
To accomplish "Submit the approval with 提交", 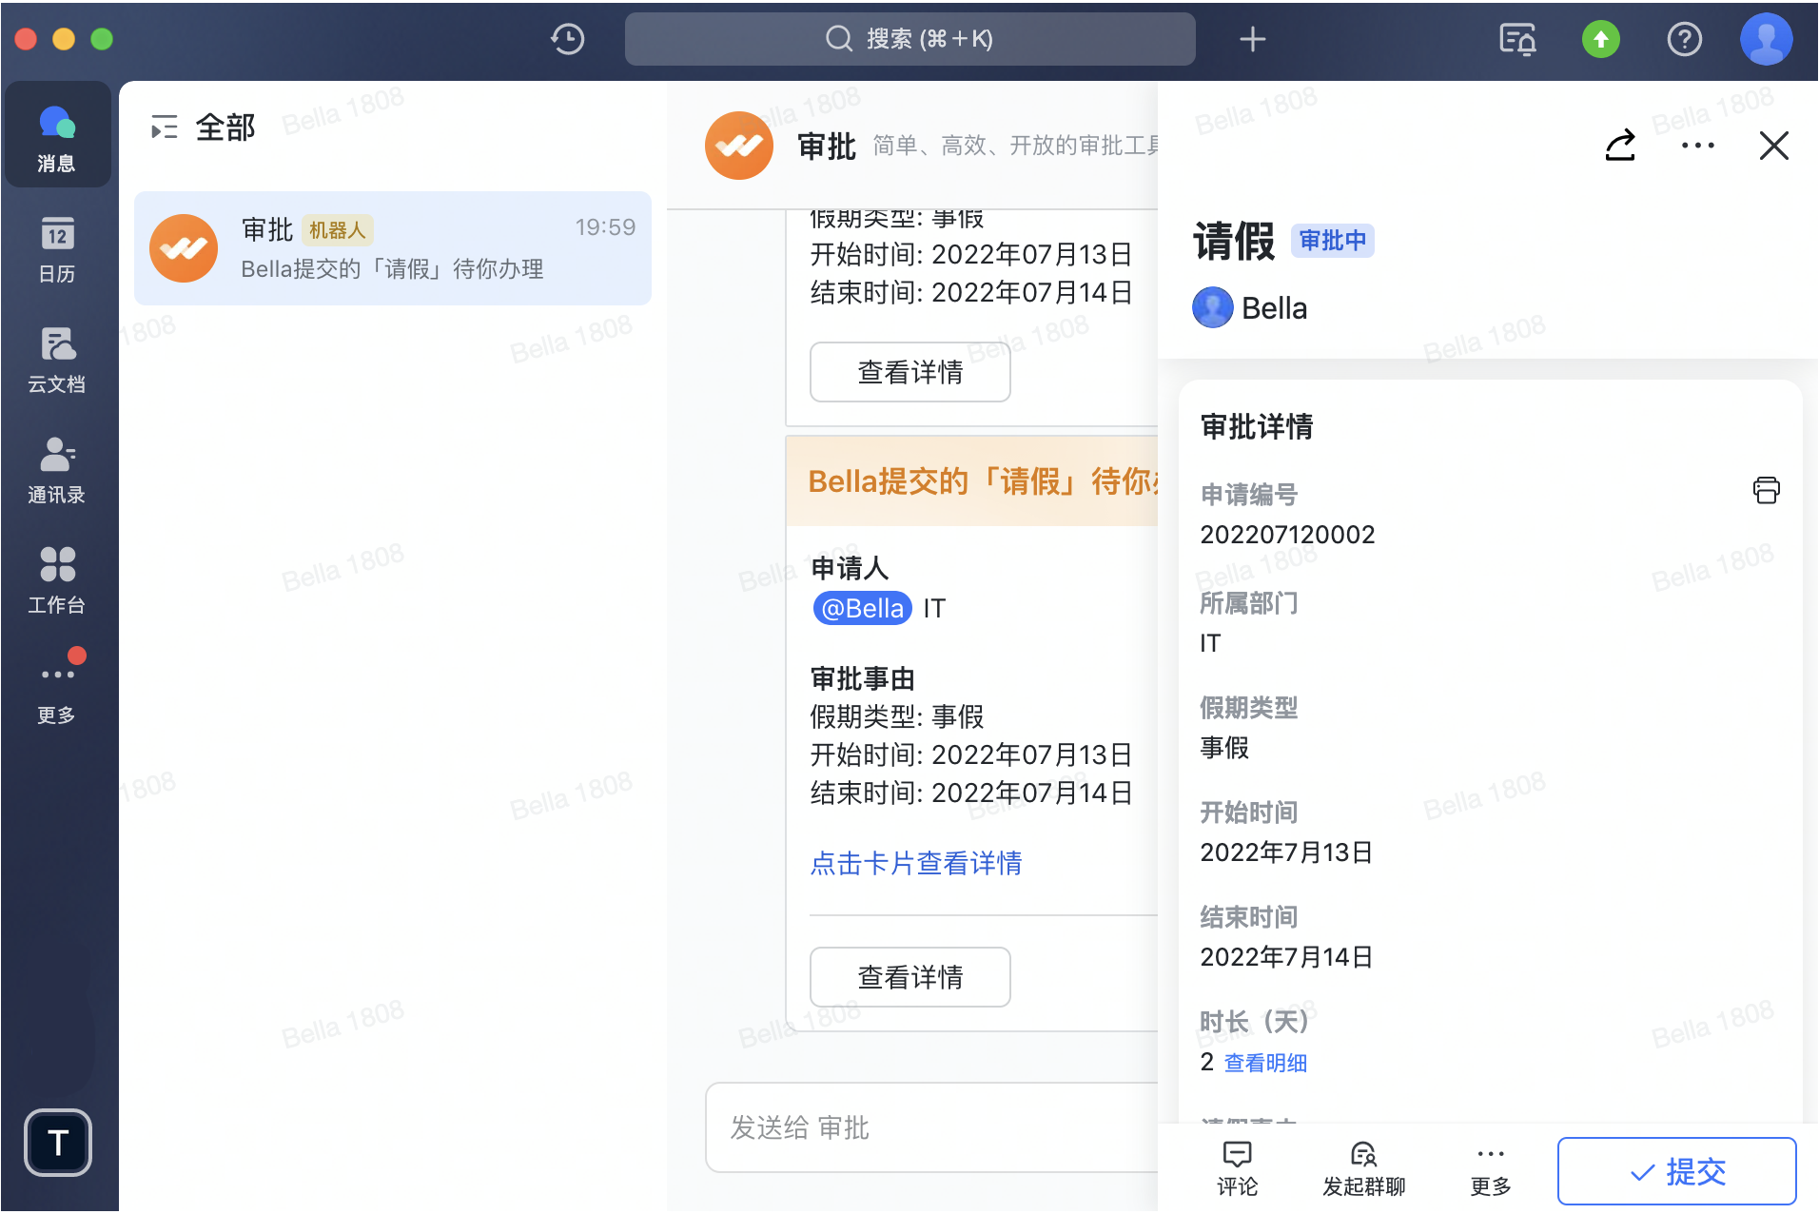I will coord(1676,1170).
